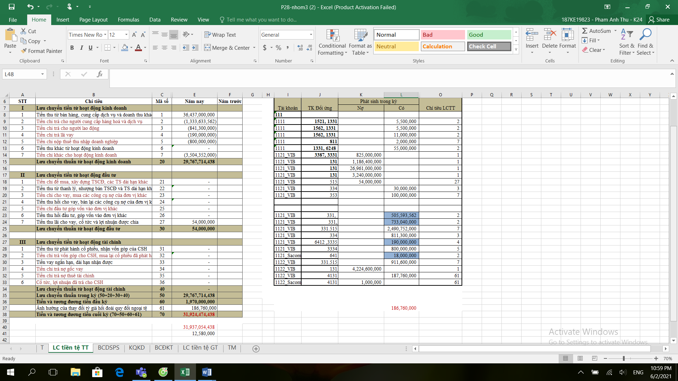Click the Insert Function fx icon
Image resolution: width=678 pixels, height=381 pixels.
click(x=100, y=74)
